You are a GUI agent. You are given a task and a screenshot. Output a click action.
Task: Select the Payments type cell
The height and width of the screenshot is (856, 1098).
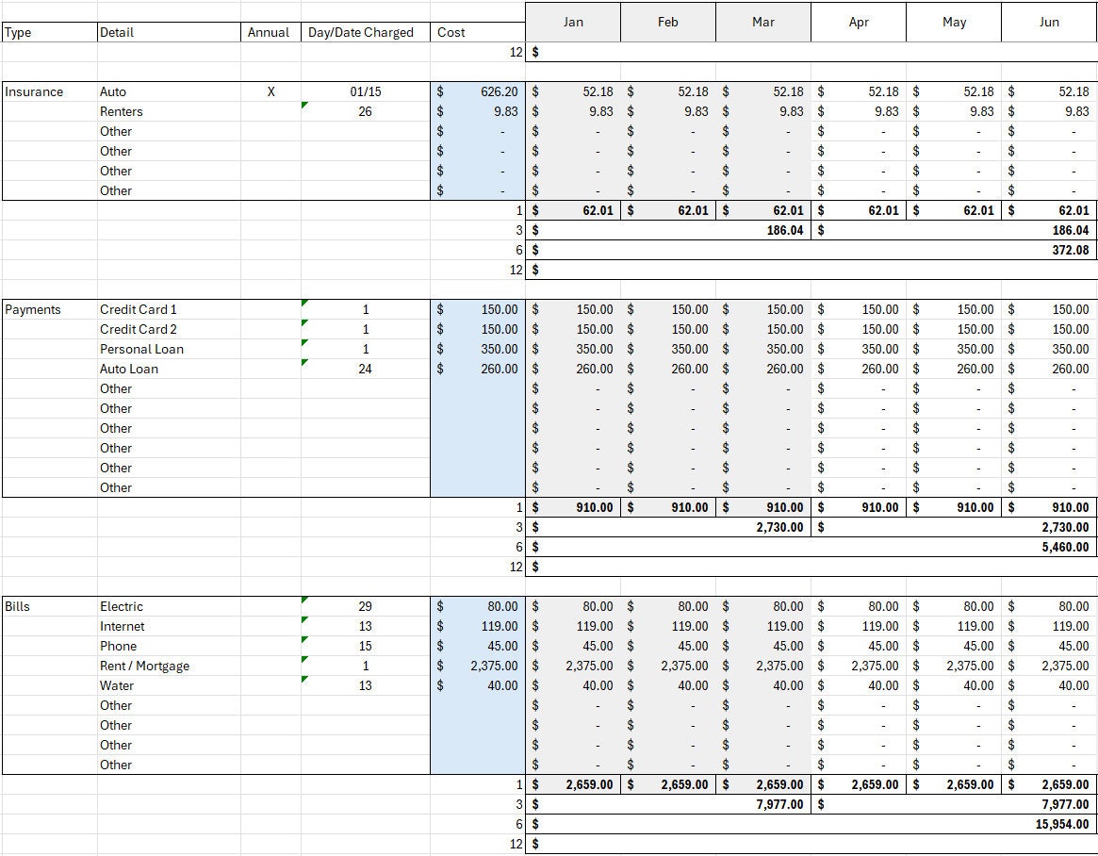(50, 309)
